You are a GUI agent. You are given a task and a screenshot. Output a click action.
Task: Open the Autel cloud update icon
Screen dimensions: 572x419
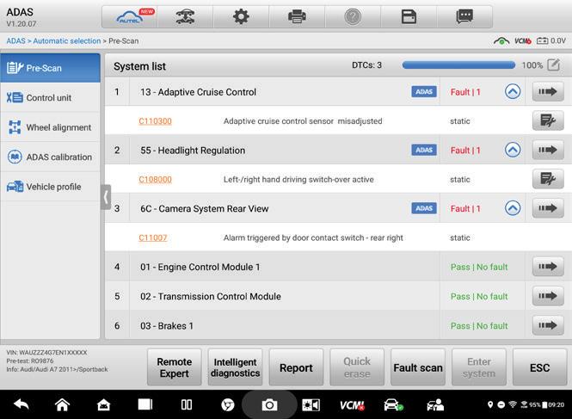pos(130,17)
